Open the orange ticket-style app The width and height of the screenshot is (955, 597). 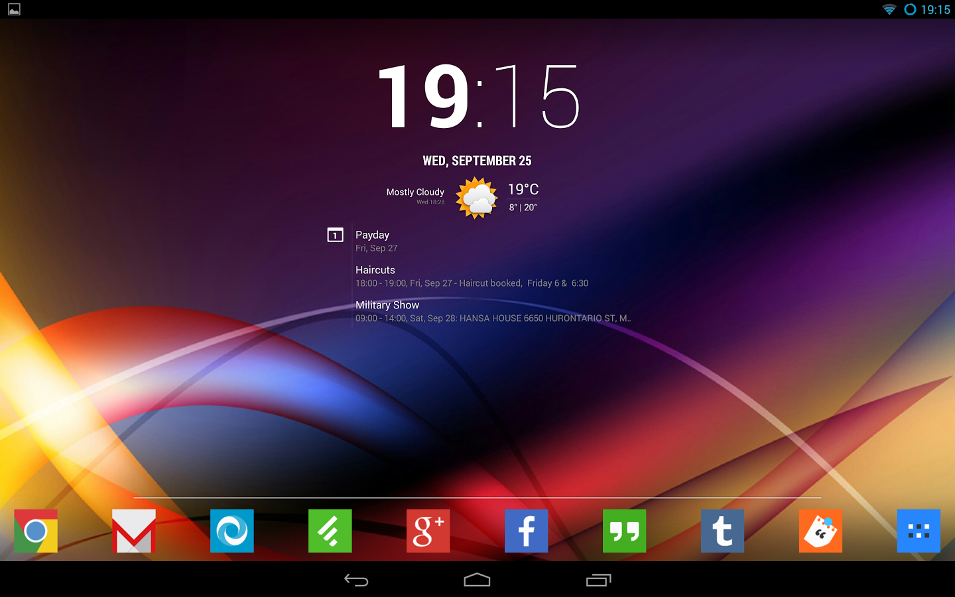(820, 531)
